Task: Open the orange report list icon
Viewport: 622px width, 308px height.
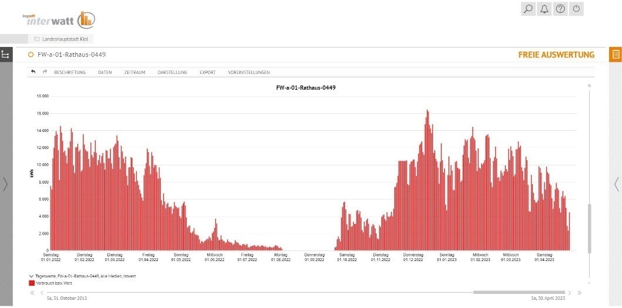Action: point(616,55)
